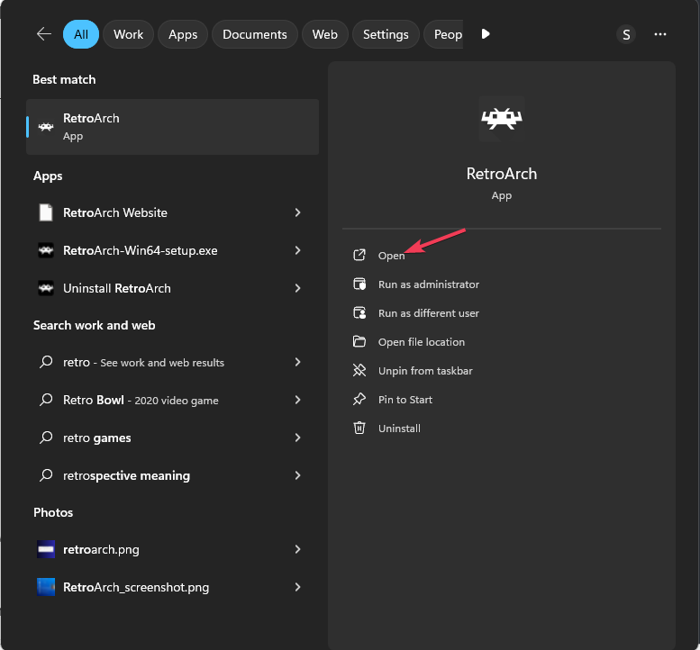This screenshot has height=650, width=700.
Task: Click the retroarch.png thumbnail
Action: [x=46, y=549]
